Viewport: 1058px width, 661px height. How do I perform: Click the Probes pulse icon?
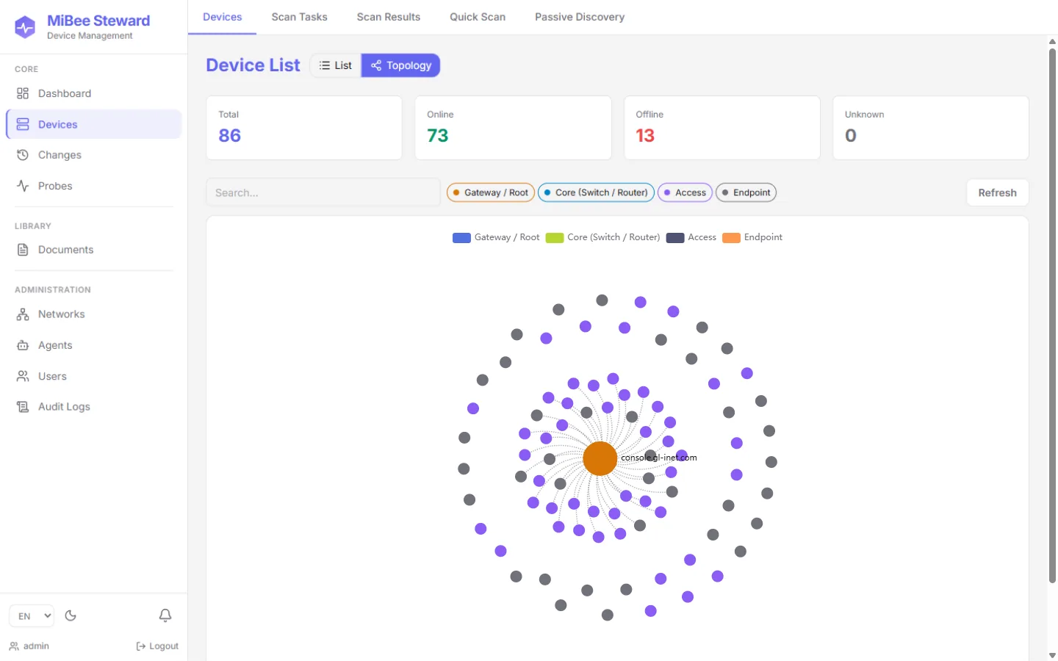pyautogui.click(x=23, y=186)
